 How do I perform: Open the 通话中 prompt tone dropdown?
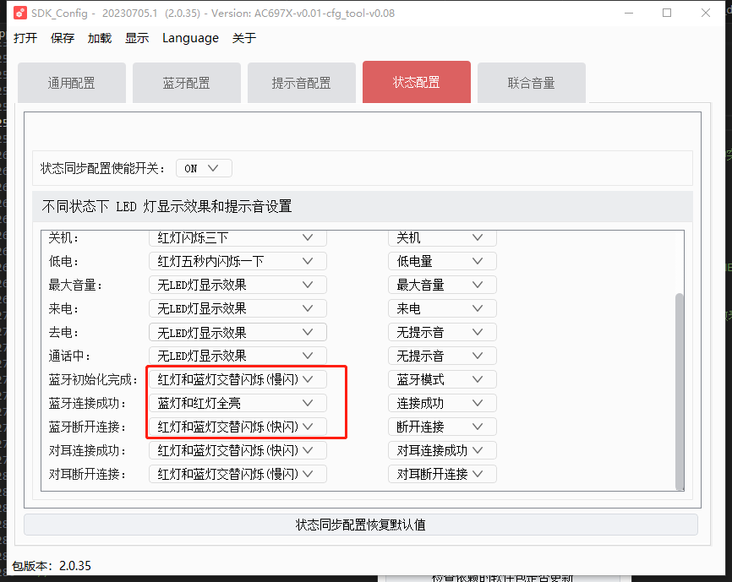point(442,356)
